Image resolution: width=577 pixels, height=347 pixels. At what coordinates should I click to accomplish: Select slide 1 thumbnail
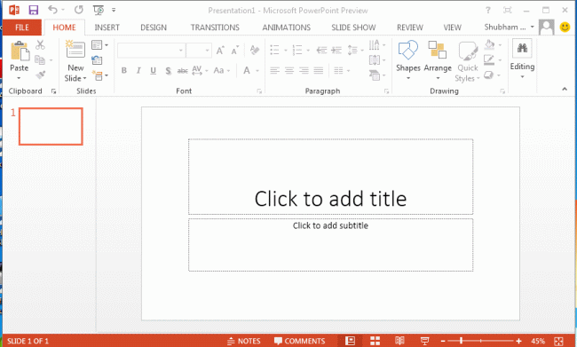(51, 126)
